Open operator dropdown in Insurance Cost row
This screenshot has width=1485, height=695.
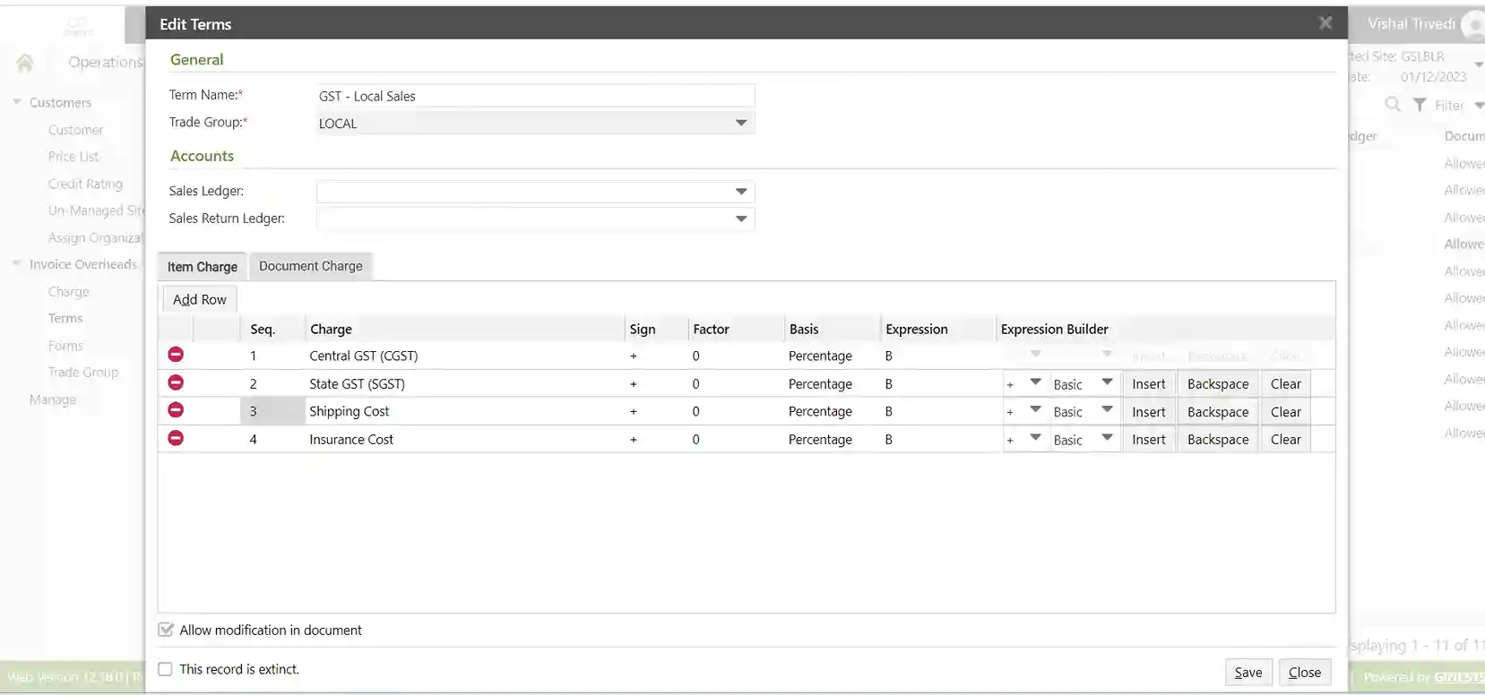tap(1035, 438)
